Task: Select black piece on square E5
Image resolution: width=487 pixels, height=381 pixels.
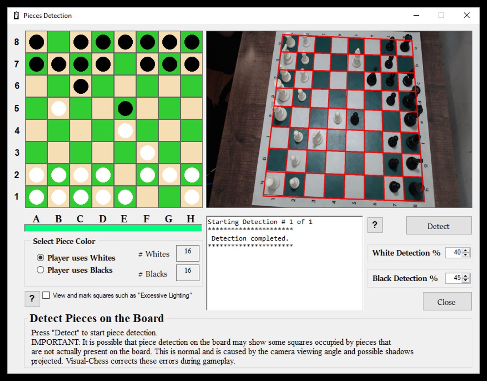Action: (125, 108)
